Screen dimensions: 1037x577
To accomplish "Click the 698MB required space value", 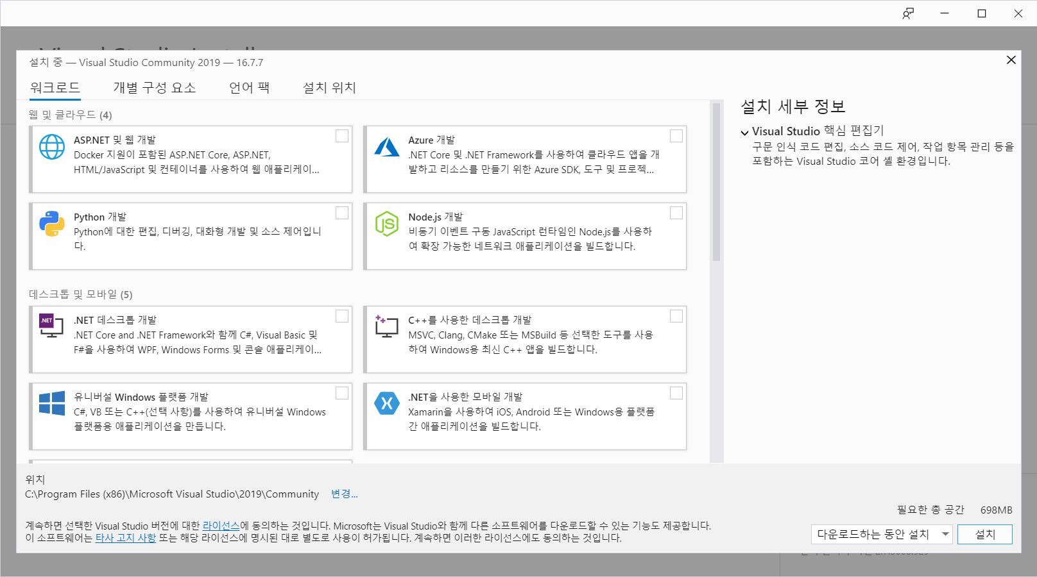I will (x=997, y=510).
